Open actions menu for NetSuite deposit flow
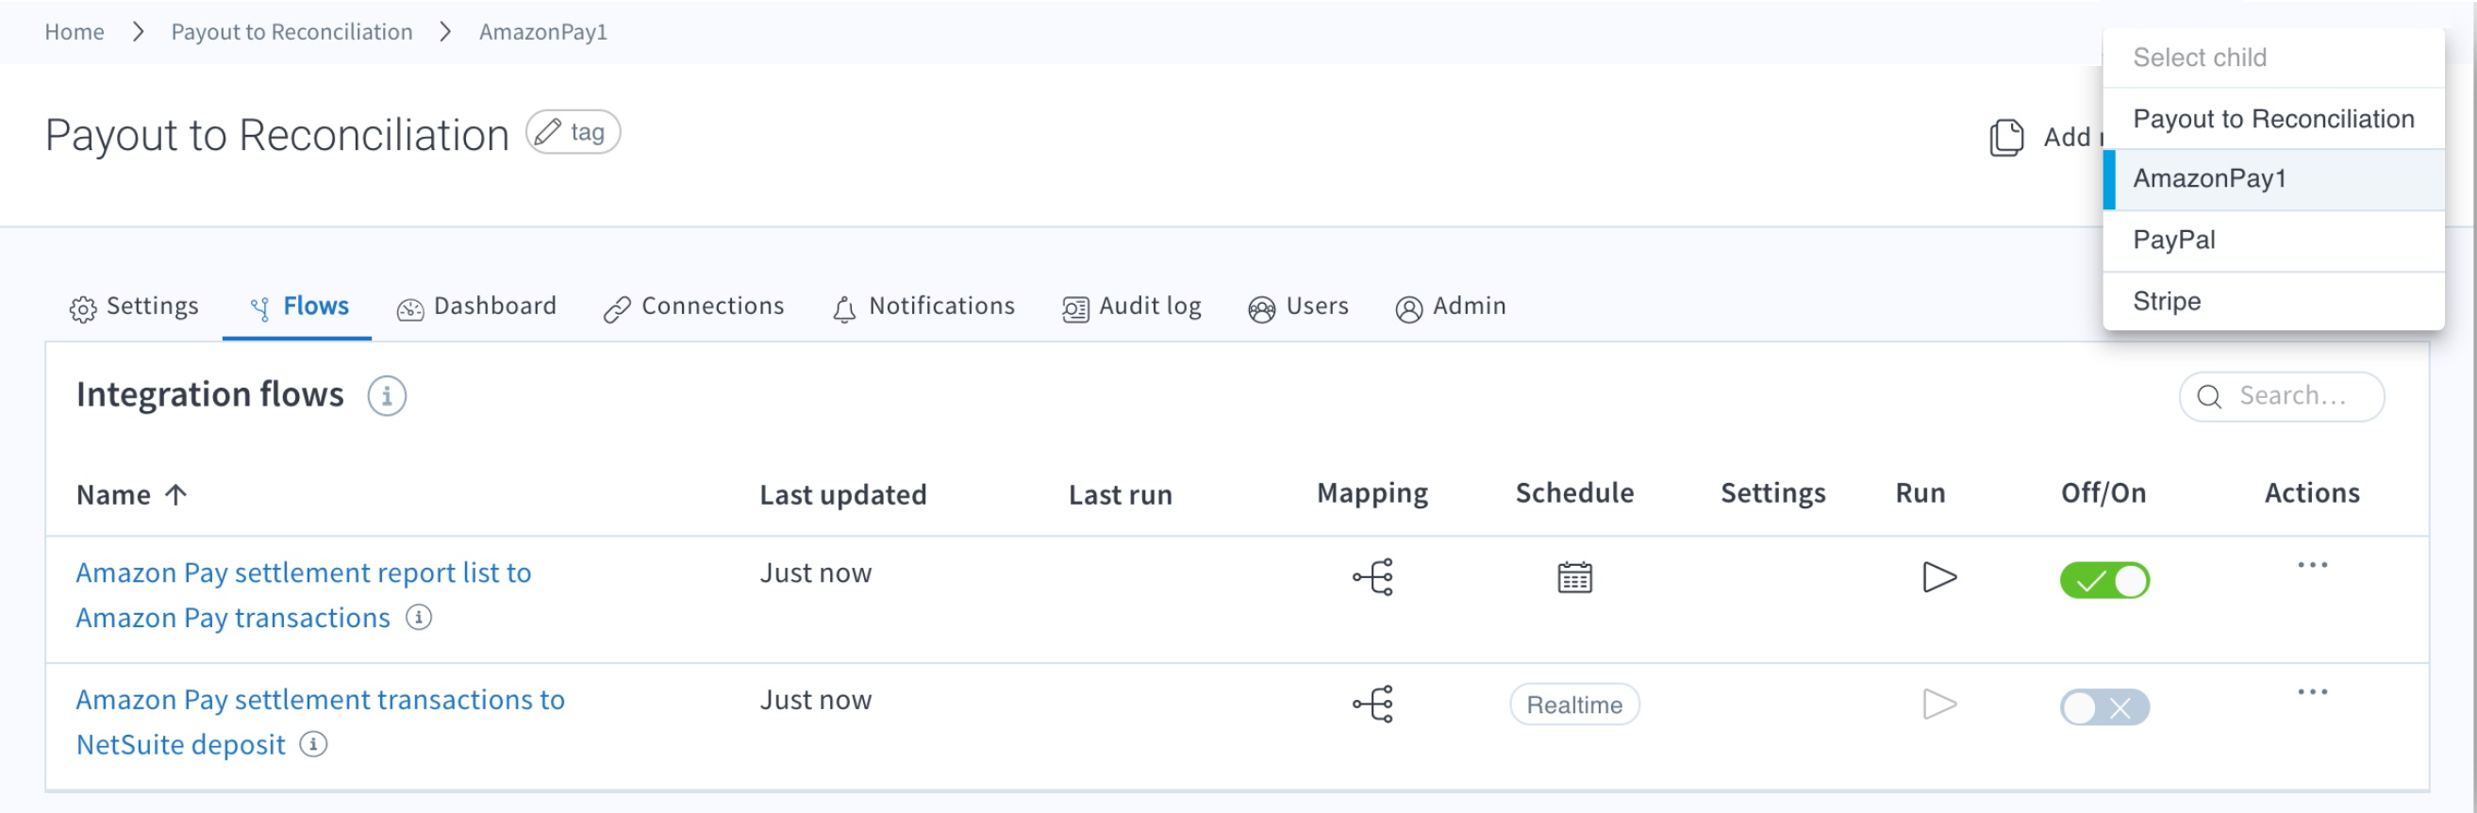 tap(2312, 692)
